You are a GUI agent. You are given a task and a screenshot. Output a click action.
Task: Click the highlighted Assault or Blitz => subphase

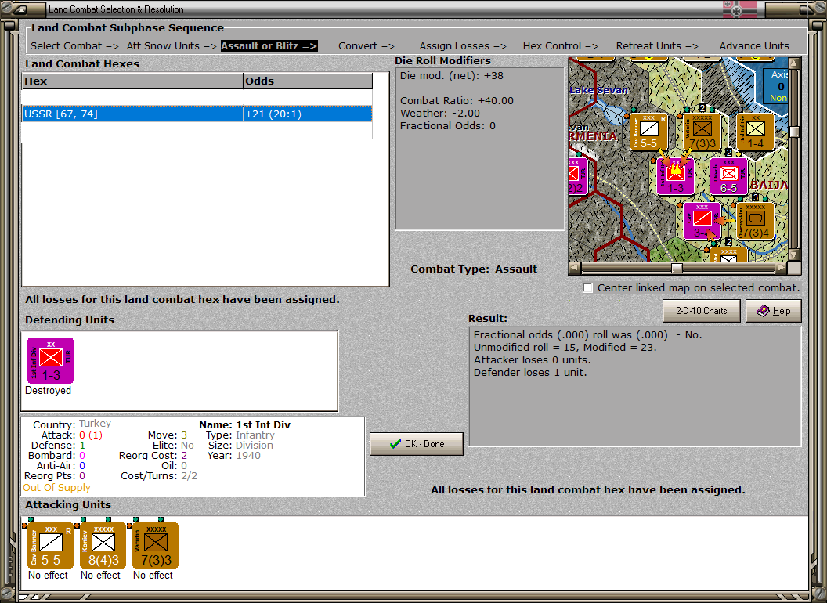click(269, 46)
